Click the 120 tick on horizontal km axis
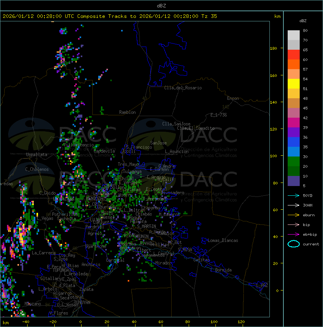The image size is (323, 327). pyautogui.click(x=241, y=322)
